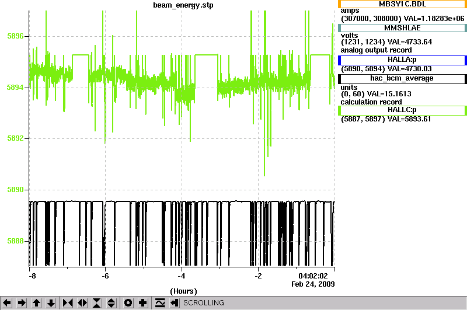Click the vertical zoom-in hourglass icon
Image resolution: width=467 pixels, height=310 pixels.
tap(97, 303)
